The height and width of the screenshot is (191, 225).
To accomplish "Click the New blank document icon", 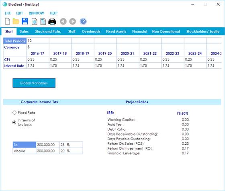I will click(x=7, y=22).
